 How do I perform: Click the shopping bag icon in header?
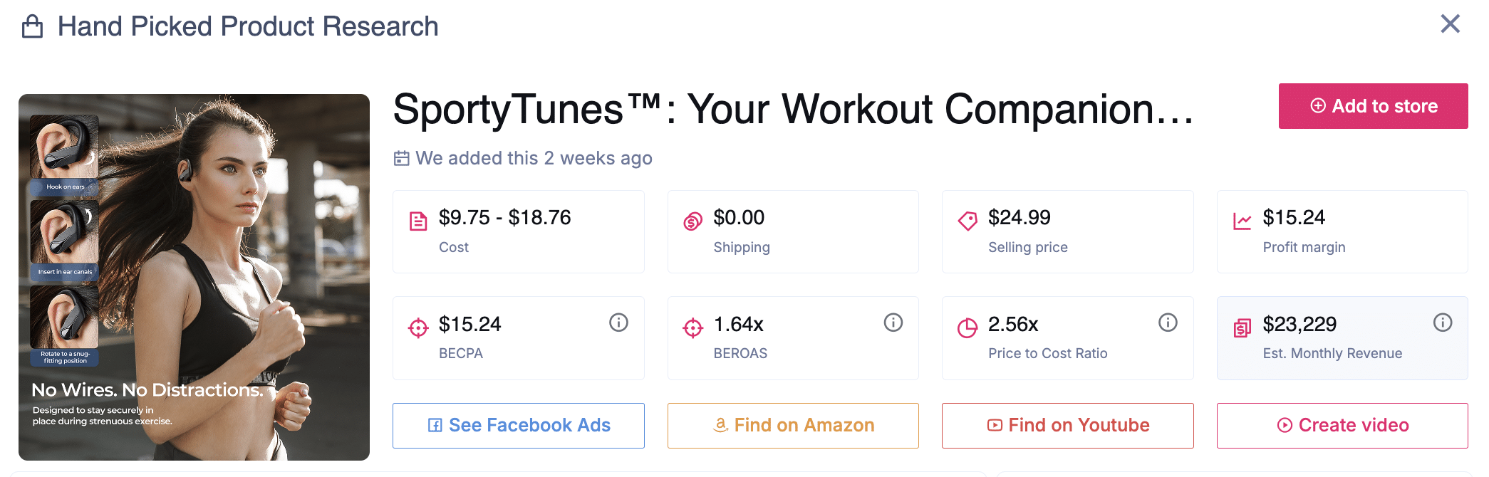pos(32,27)
